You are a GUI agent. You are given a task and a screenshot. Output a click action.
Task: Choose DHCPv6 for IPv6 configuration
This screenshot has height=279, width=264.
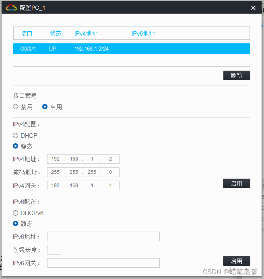16,213
